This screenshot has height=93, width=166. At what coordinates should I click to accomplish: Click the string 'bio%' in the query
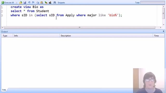(x=113, y=15)
